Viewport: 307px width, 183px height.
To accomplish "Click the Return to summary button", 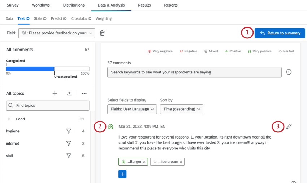I will click(x=280, y=33).
